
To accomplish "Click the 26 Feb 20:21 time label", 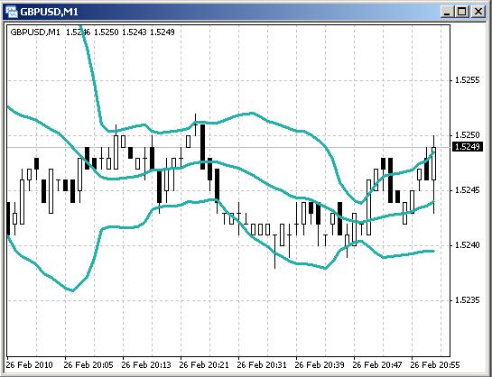I will tap(204, 365).
